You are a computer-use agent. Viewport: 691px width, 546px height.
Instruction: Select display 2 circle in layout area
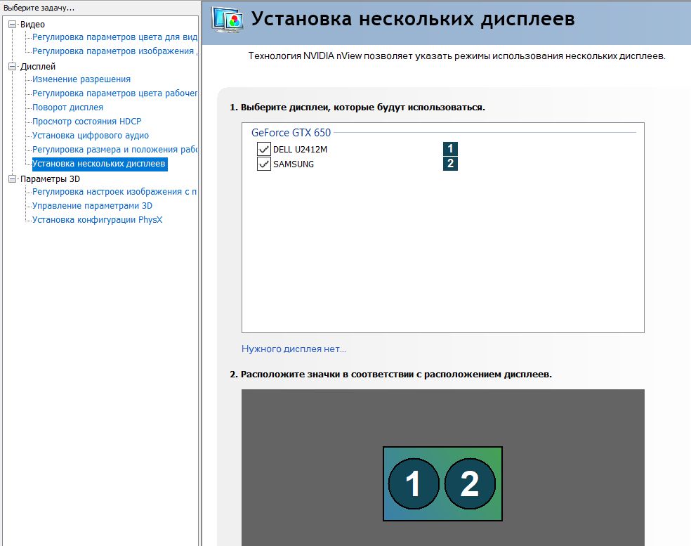[470, 483]
